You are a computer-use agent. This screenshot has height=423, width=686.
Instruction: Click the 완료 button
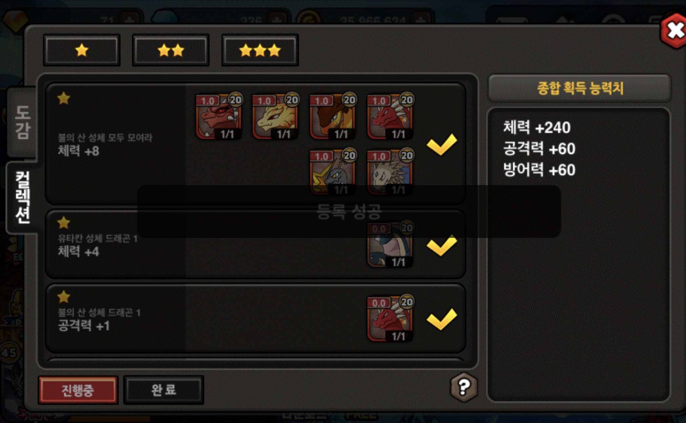pos(164,390)
